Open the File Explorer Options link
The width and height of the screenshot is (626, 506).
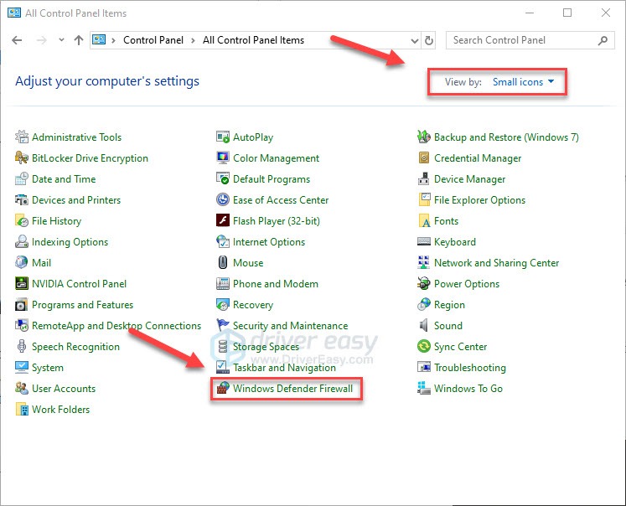tap(479, 200)
